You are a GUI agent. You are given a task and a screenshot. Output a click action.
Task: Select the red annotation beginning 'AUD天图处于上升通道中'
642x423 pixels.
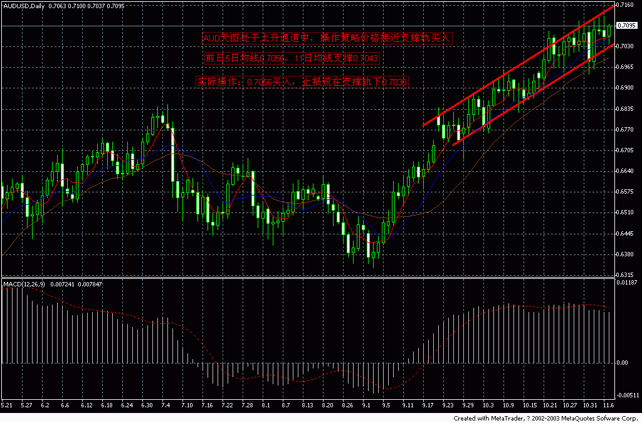327,38
